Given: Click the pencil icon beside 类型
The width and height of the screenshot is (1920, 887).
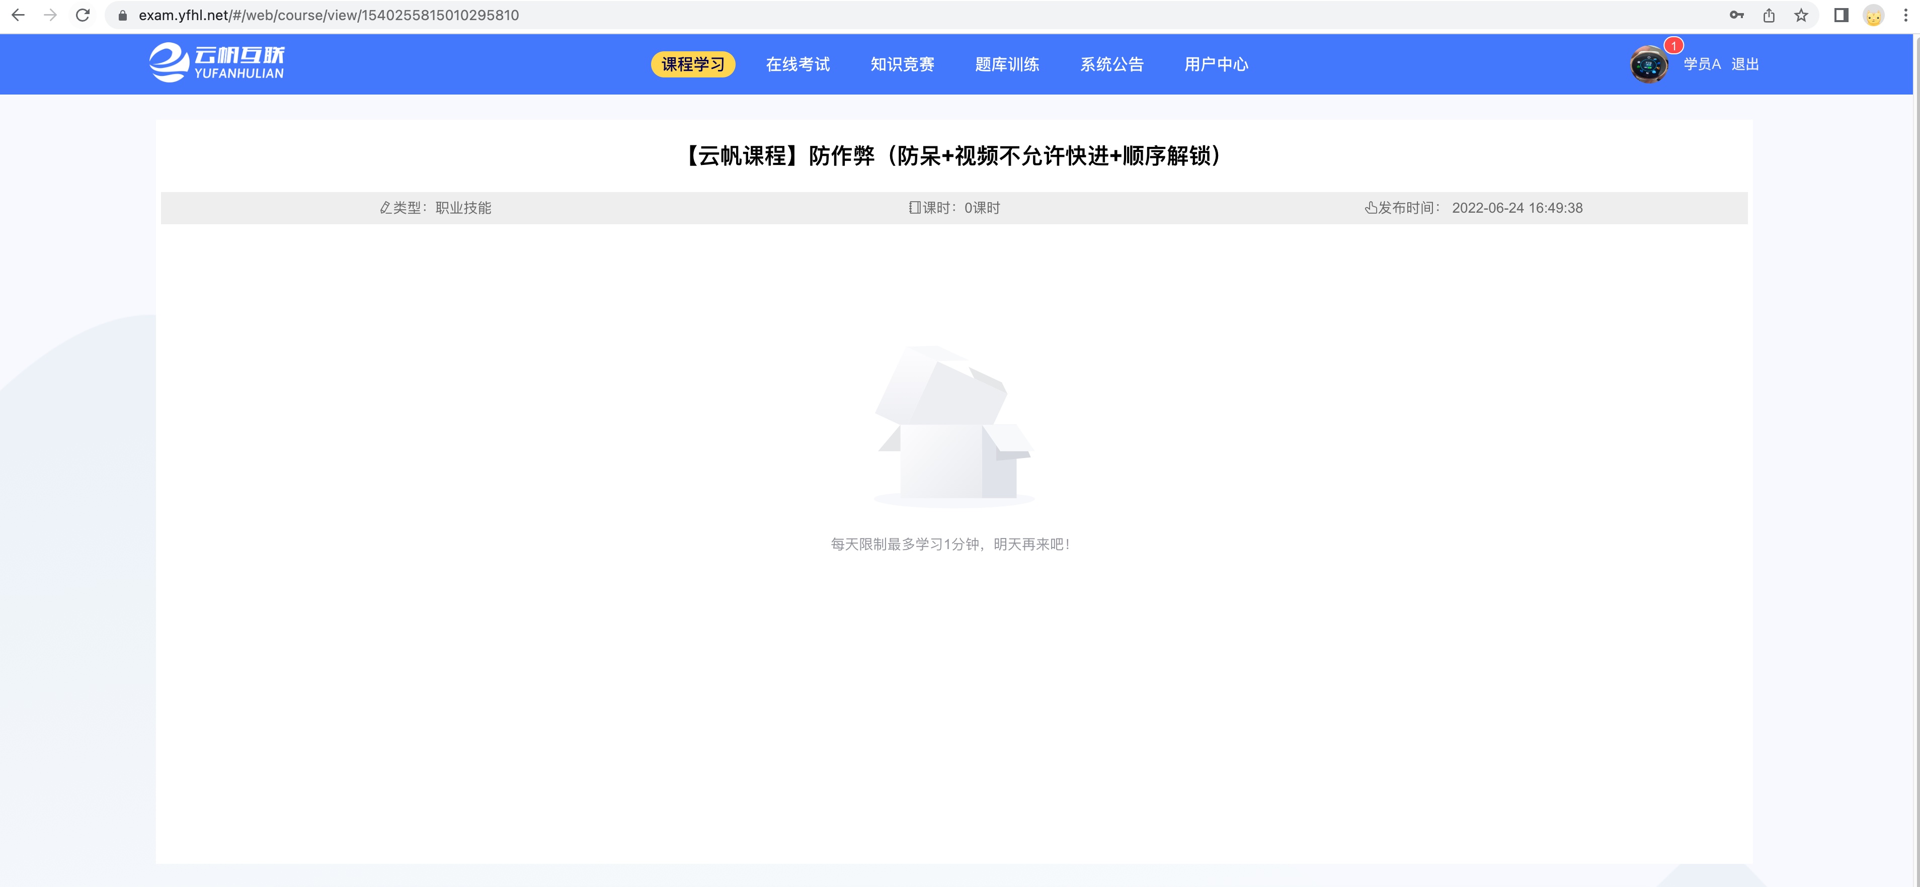Looking at the screenshot, I should (x=385, y=208).
